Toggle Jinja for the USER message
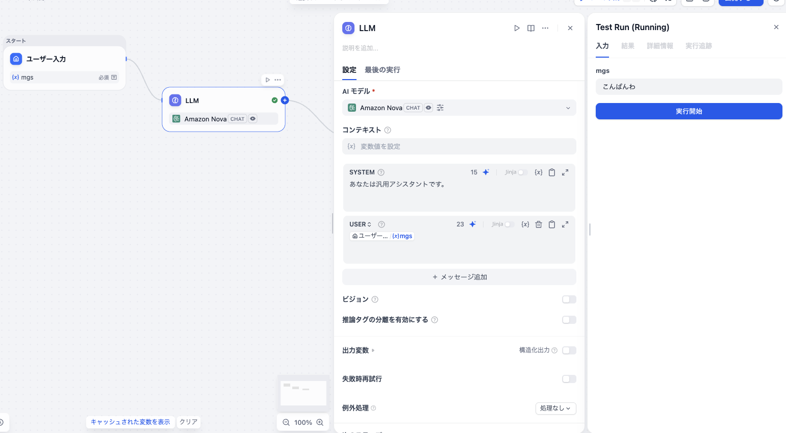Image resolution: width=786 pixels, height=433 pixels. [509, 224]
